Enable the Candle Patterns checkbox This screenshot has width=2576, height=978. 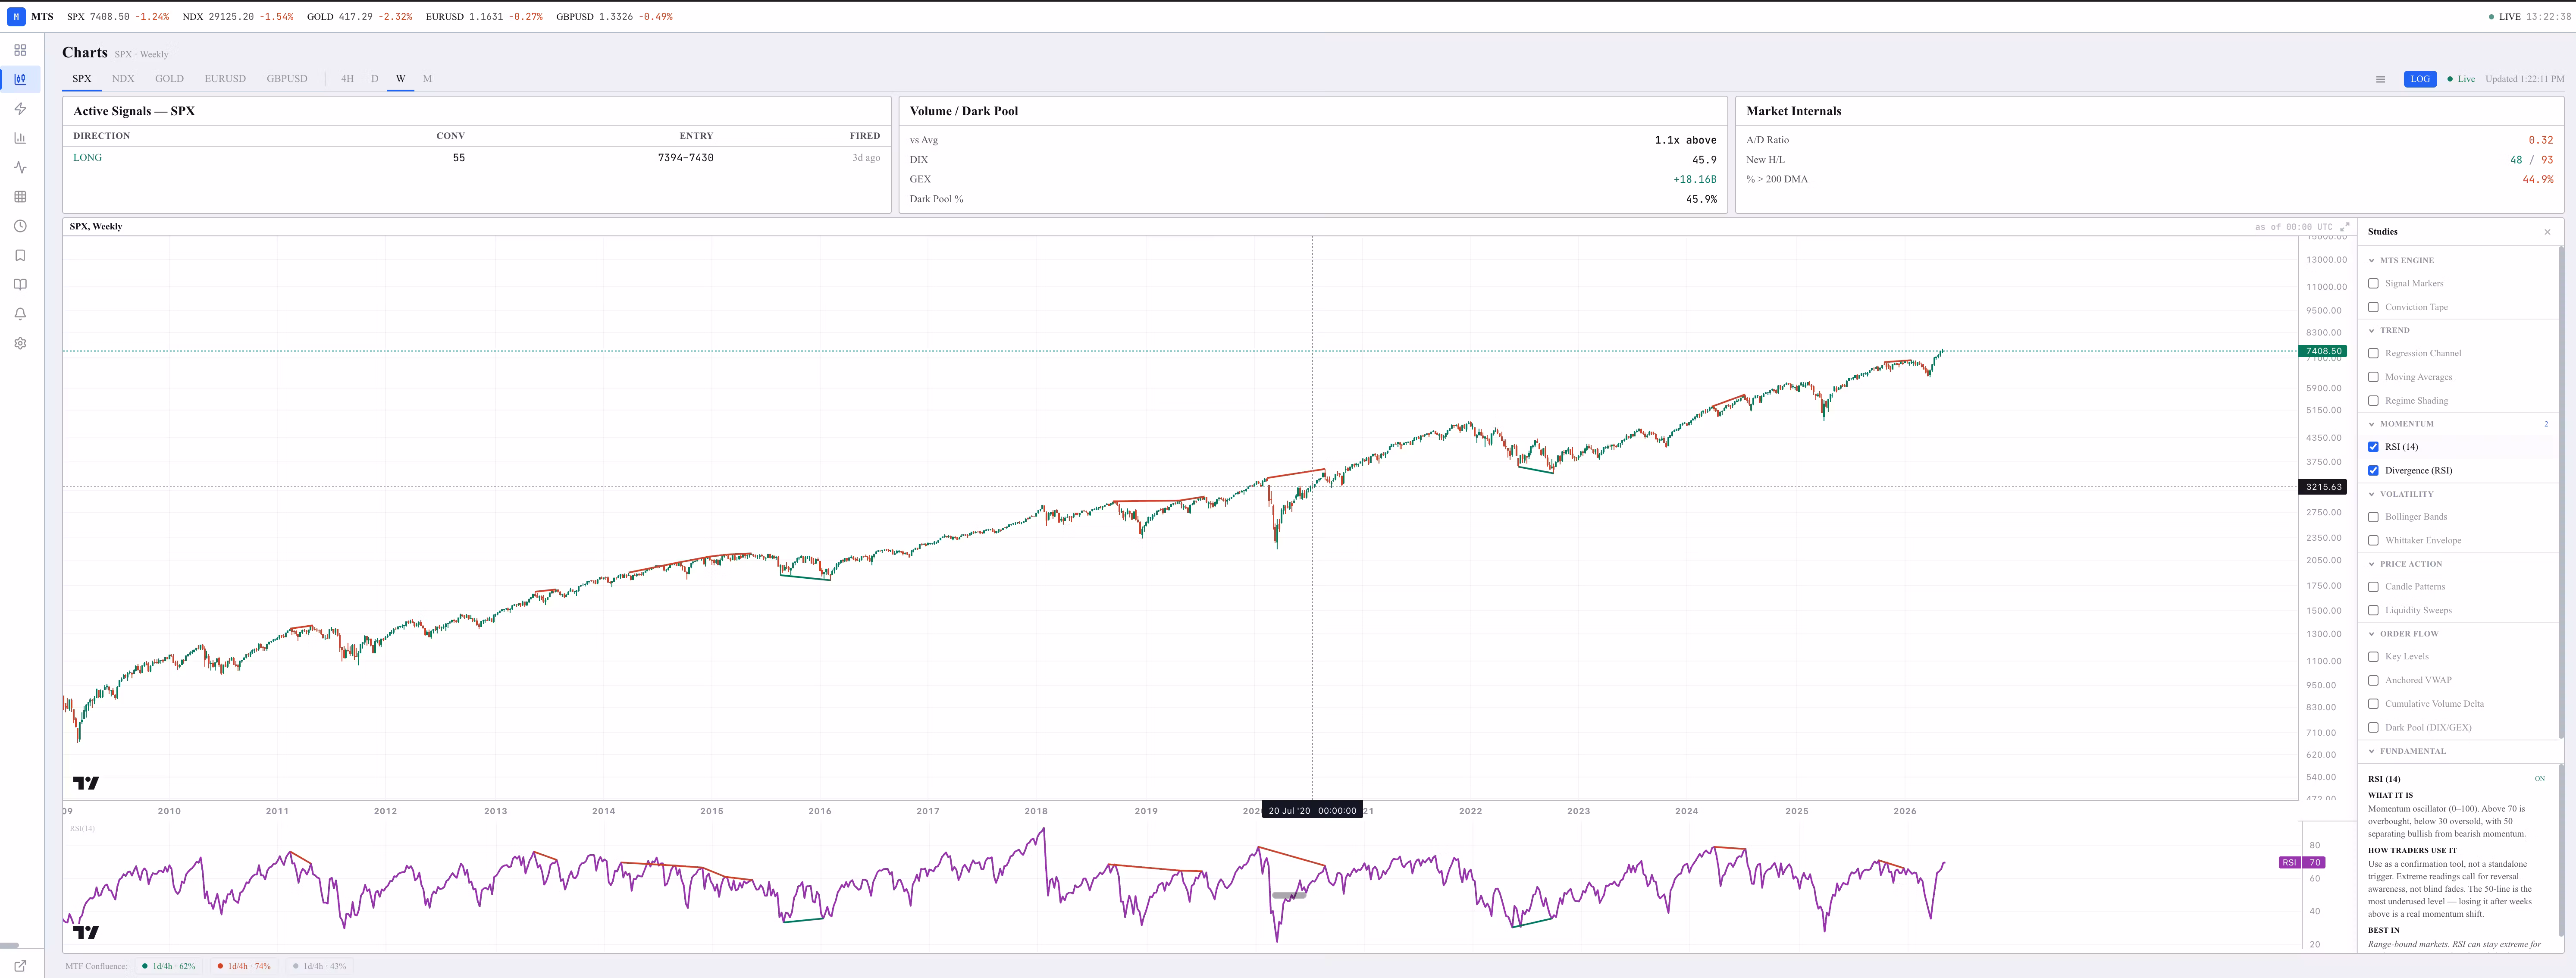point(2373,587)
